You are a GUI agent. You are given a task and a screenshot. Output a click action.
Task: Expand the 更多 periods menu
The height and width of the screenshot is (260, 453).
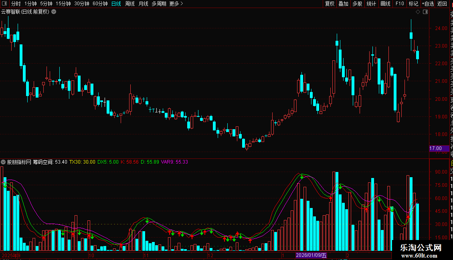[176, 4]
